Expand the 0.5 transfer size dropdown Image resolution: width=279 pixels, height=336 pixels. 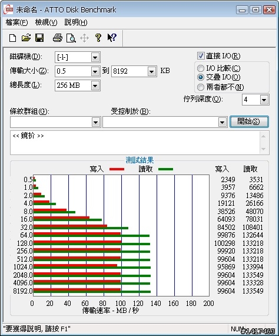(95, 71)
